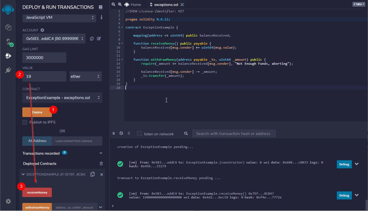Viewport: 368px width, 211px height.
Task: Delete all deployed contracts trash icon
Action: pos(101,163)
